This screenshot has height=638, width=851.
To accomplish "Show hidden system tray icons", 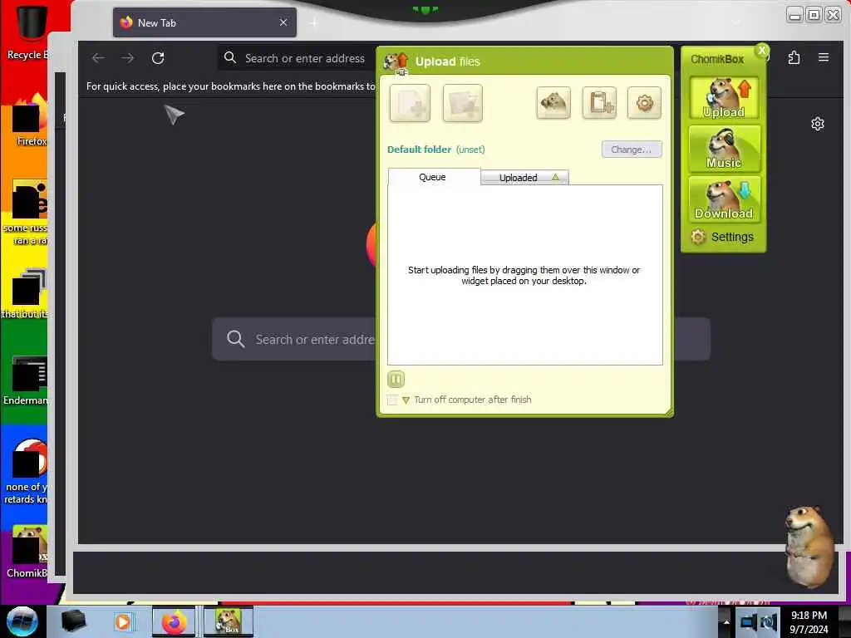I will pyautogui.click(x=726, y=621).
